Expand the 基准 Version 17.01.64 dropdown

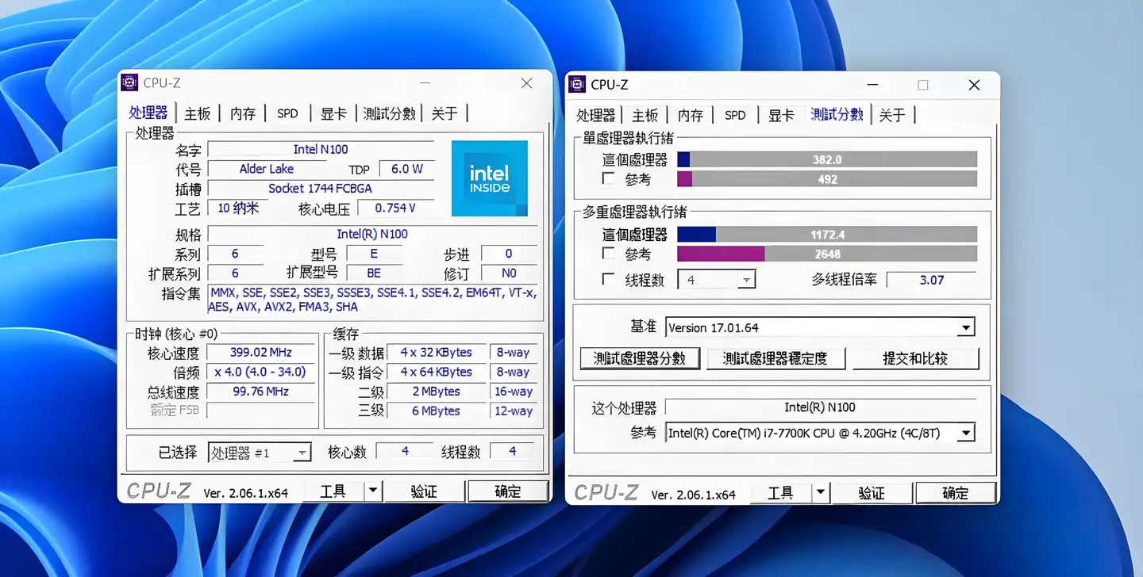820,327
